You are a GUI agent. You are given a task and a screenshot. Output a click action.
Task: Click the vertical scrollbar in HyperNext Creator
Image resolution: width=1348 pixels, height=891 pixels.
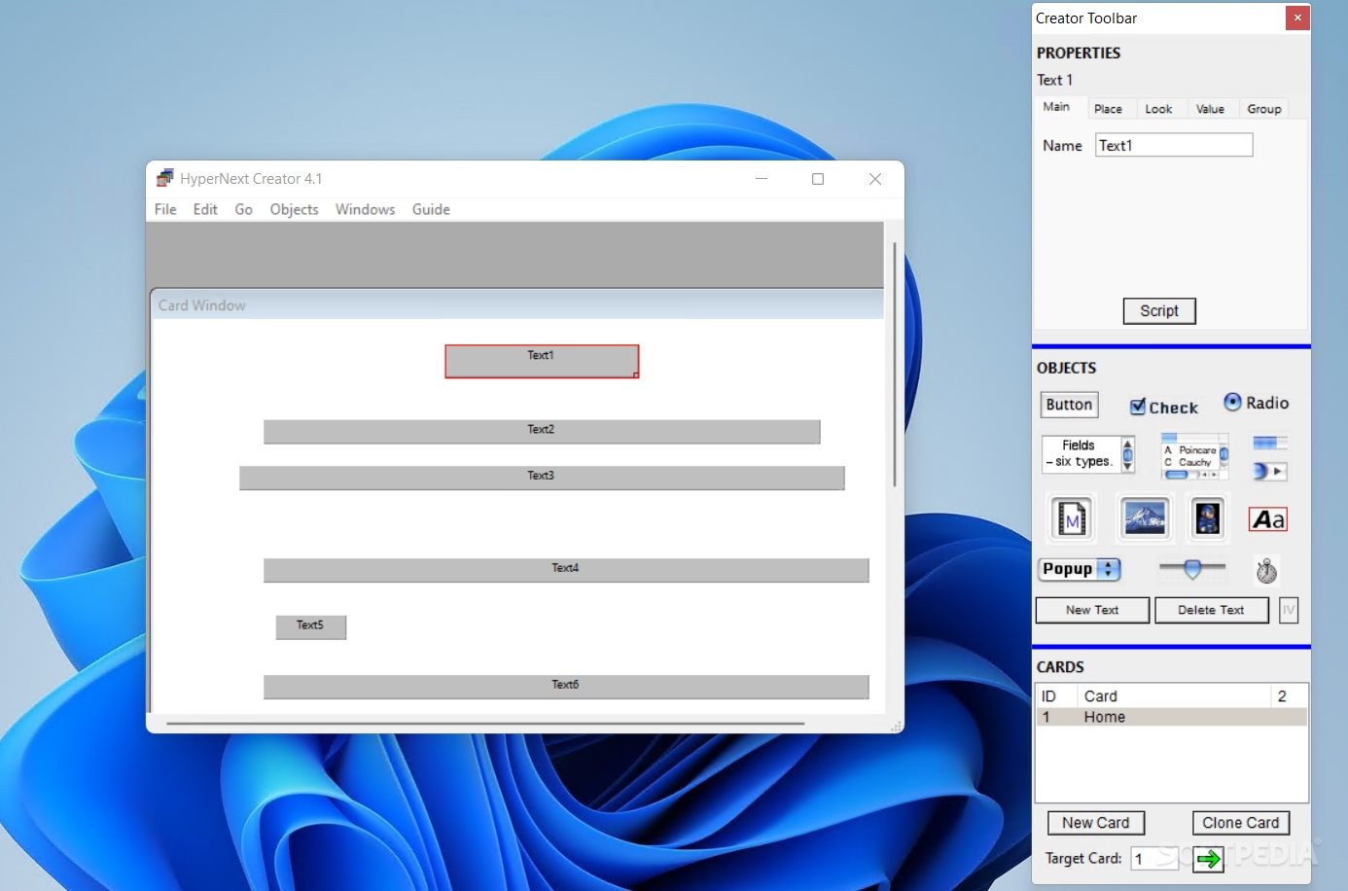click(x=894, y=365)
